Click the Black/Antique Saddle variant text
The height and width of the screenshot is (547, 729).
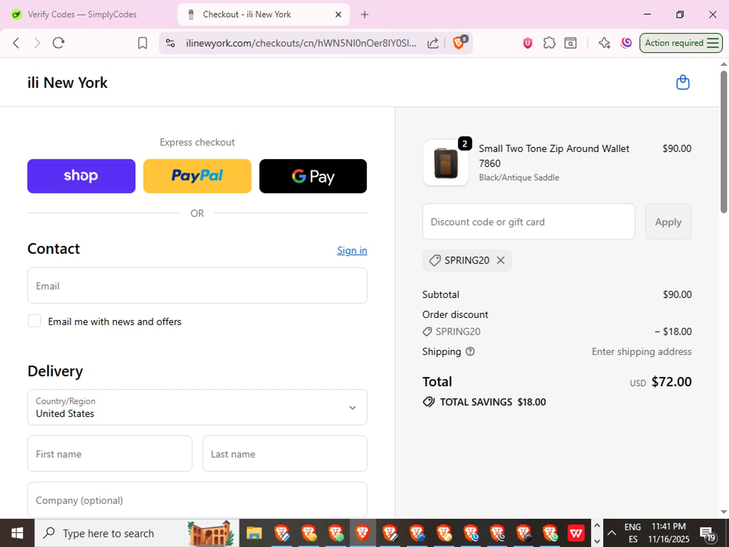(519, 177)
